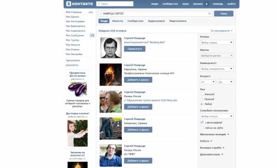Expand the Работа filter section

point(206,141)
